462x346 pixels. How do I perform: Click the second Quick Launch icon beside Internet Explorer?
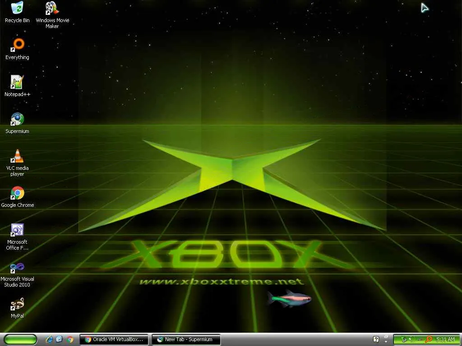pyautogui.click(x=59, y=339)
